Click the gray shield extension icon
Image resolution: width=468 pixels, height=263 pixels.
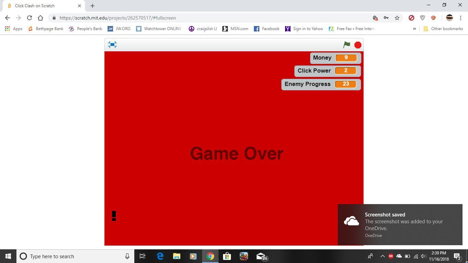[422, 18]
